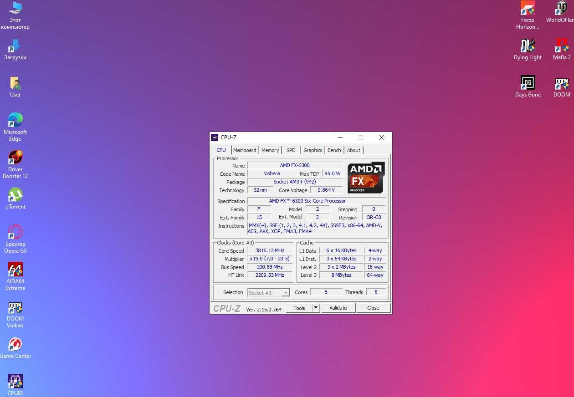574x397 pixels.
Task: Select the Threads count field
Action: (376, 292)
